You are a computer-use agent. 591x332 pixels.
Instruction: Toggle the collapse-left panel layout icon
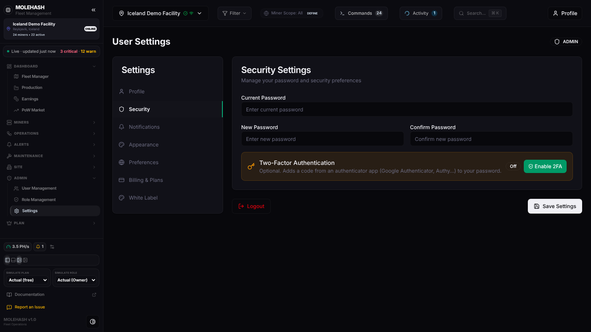(x=25, y=260)
